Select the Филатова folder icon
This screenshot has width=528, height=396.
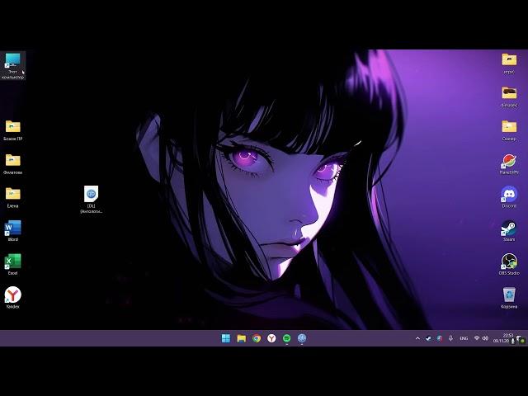(13, 164)
